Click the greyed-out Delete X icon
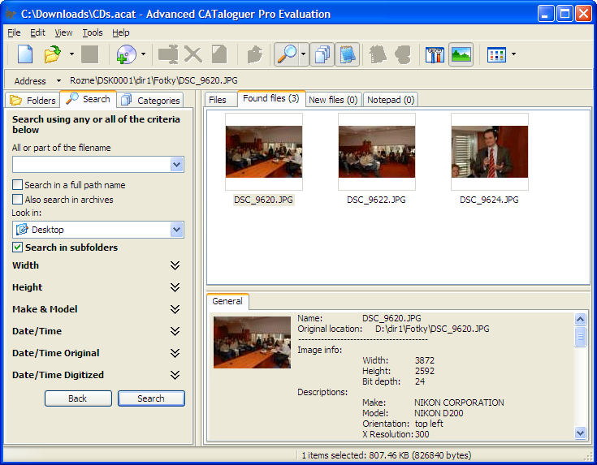This screenshot has width=597, height=465. click(x=193, y=54)
